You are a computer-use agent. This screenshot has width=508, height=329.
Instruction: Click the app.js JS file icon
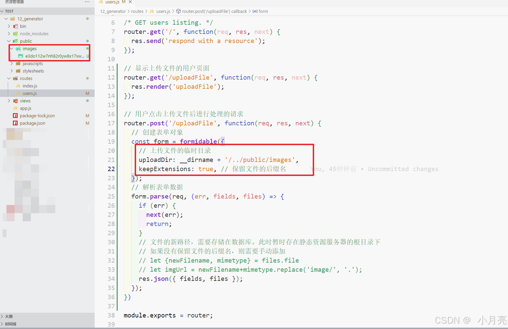click(15, 108)
